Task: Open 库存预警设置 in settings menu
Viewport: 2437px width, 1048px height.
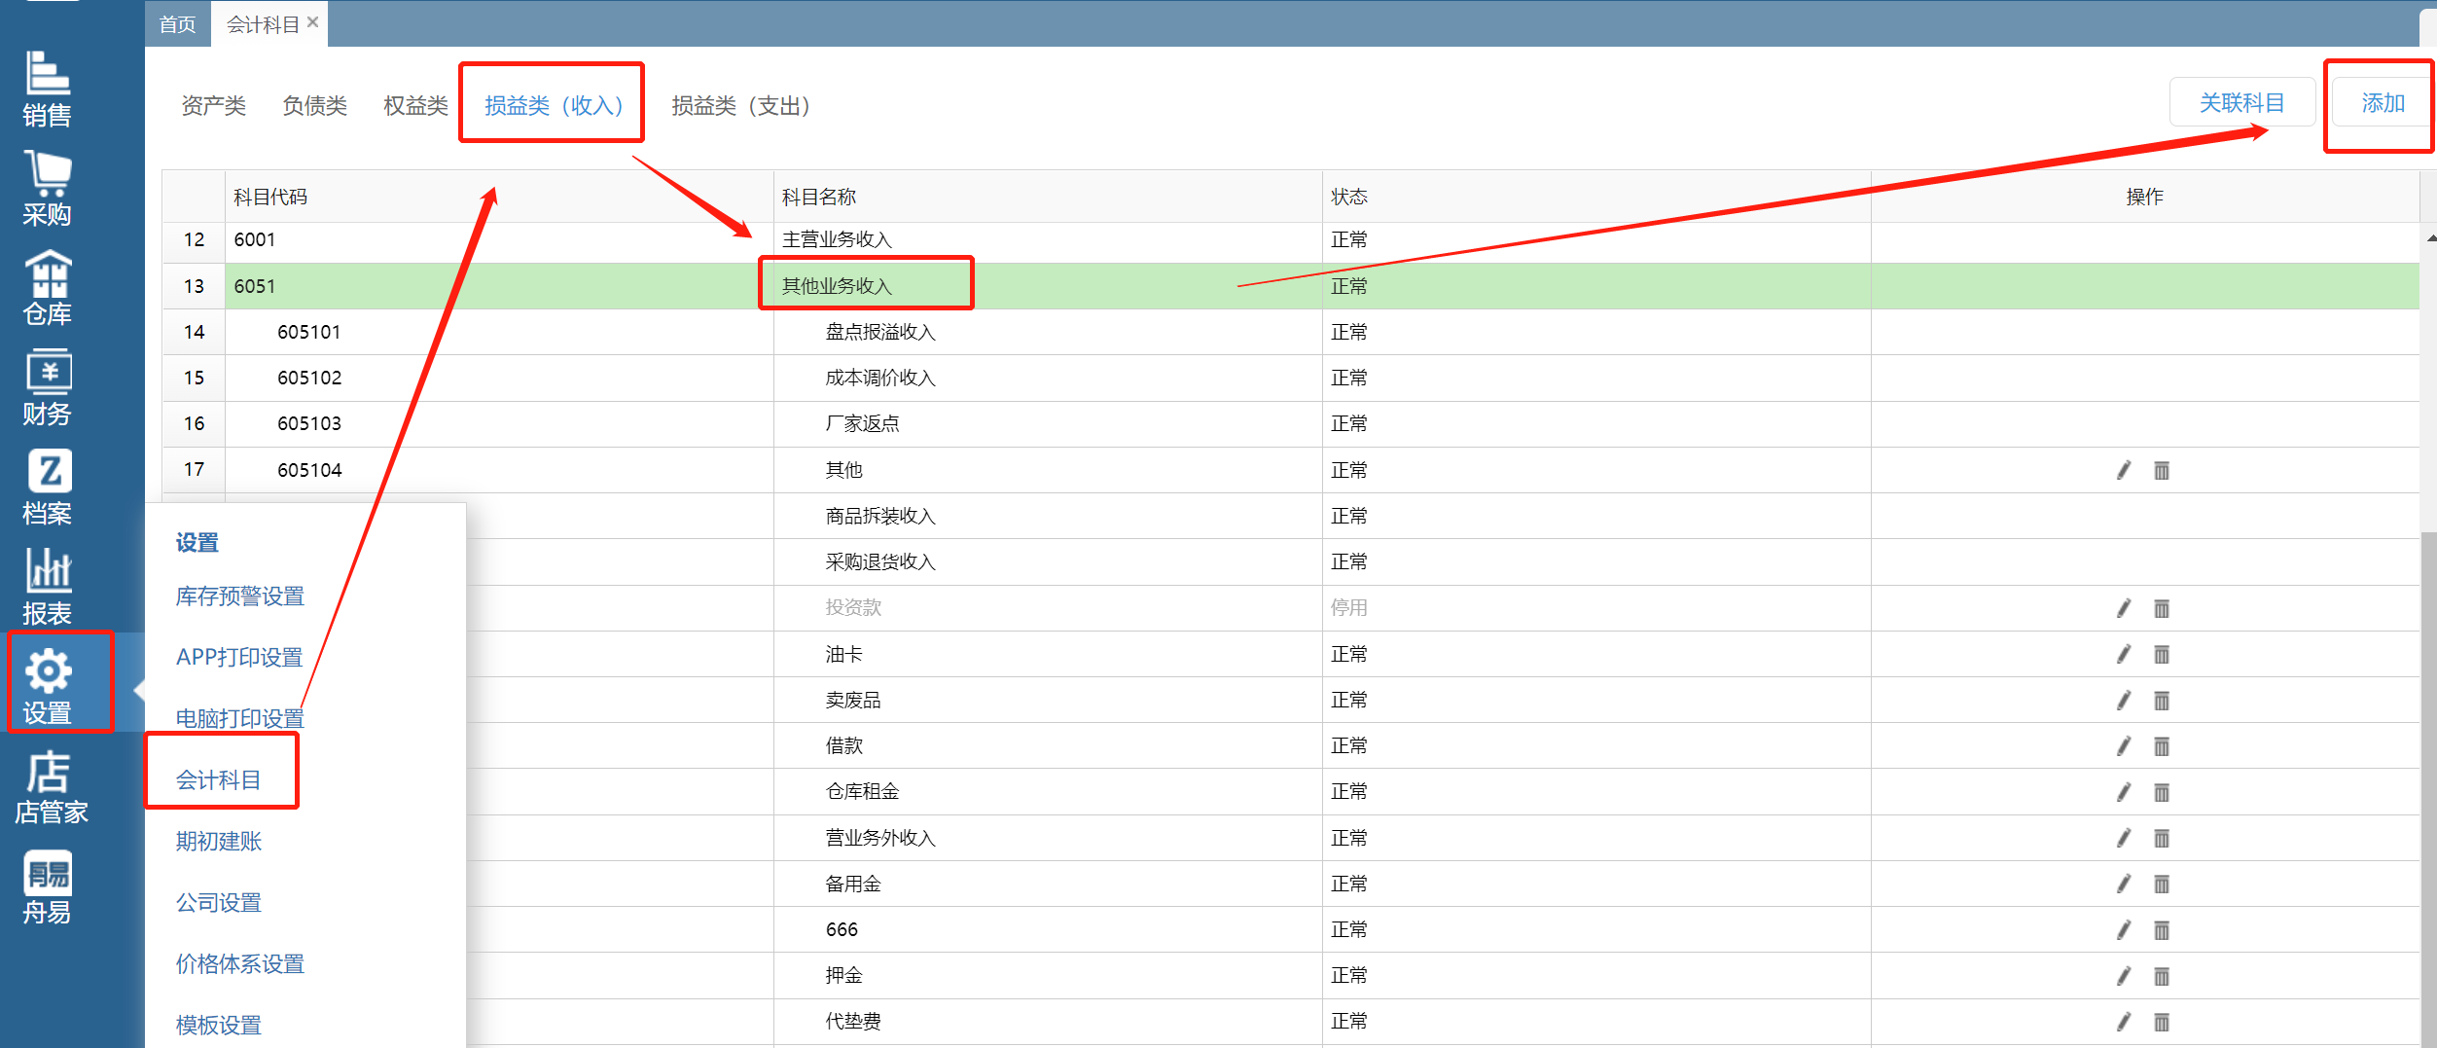Action: 240,596
